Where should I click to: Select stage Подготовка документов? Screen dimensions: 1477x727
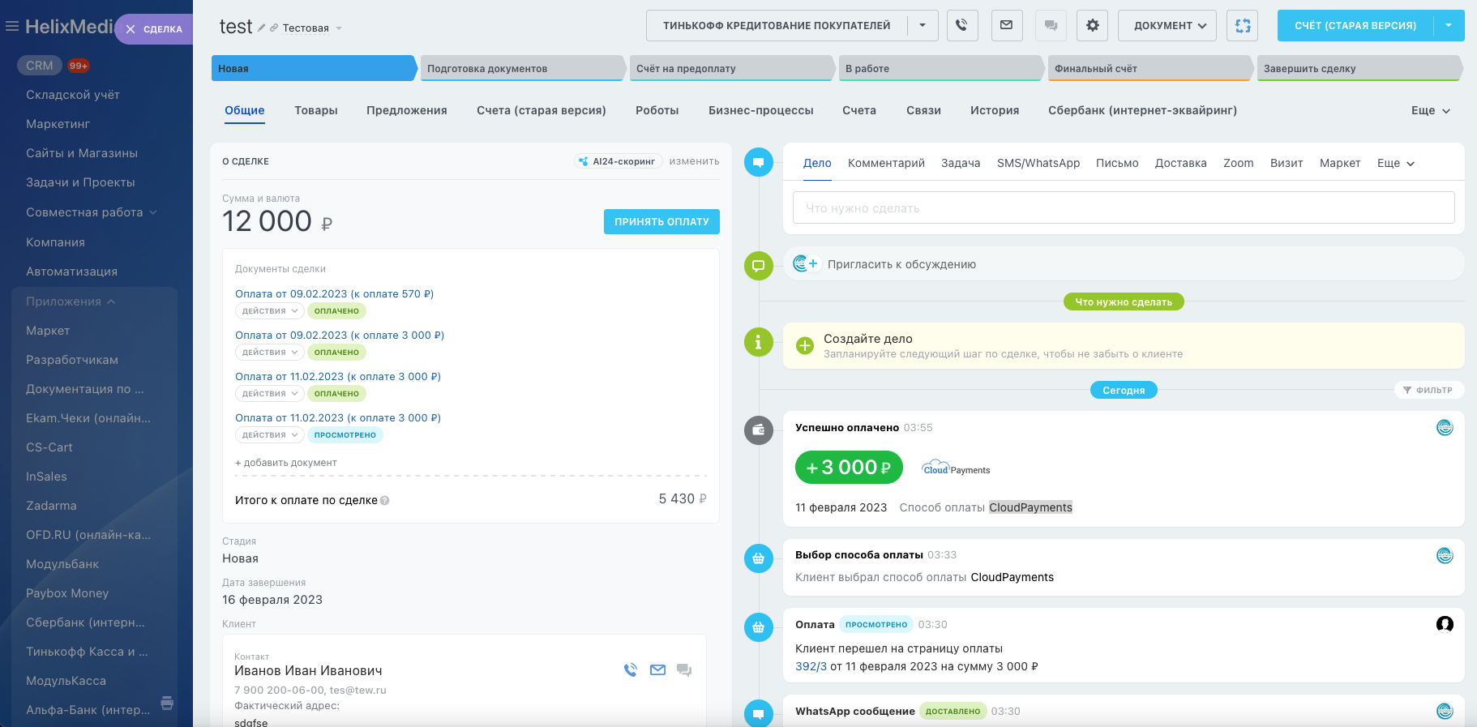523,68
